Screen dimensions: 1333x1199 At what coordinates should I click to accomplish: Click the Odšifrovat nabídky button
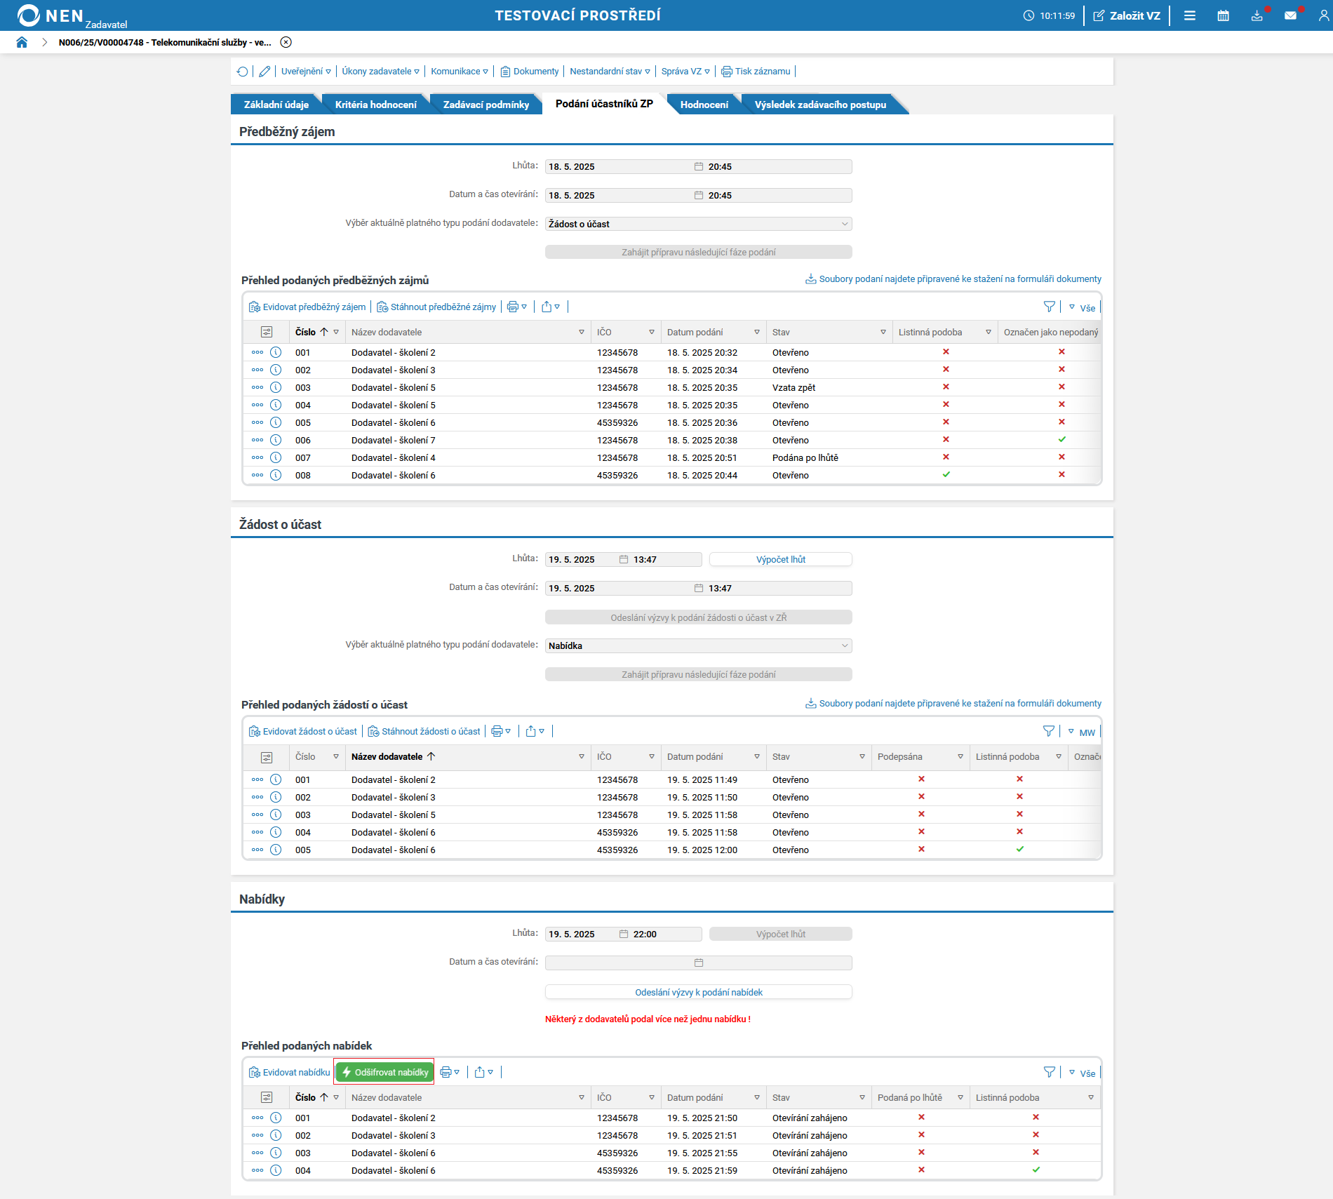[x=384, y=1072]
